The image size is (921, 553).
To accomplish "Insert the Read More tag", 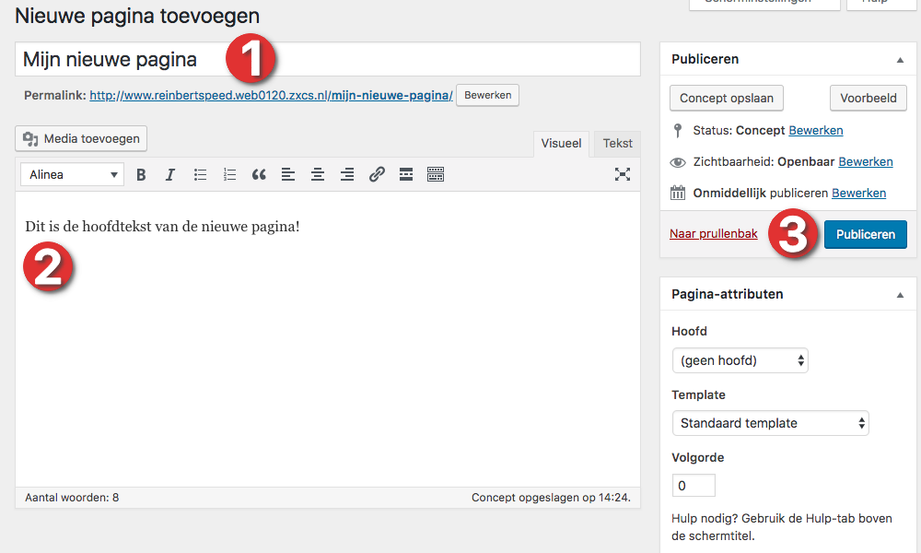I will pyautogui.click(x=406, y=174).
